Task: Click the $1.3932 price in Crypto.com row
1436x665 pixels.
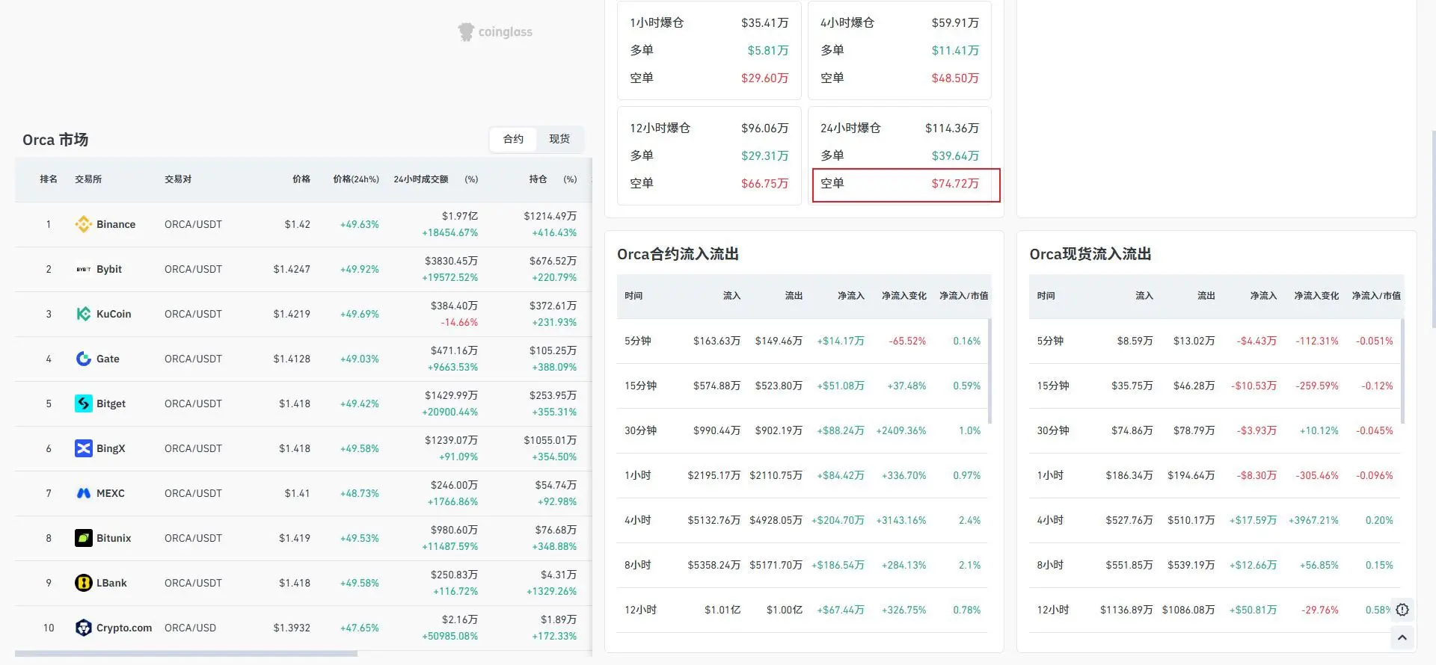Action: tap(292, 628)
